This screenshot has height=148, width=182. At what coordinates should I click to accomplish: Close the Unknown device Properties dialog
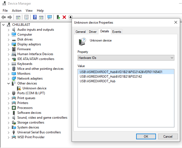175,22
